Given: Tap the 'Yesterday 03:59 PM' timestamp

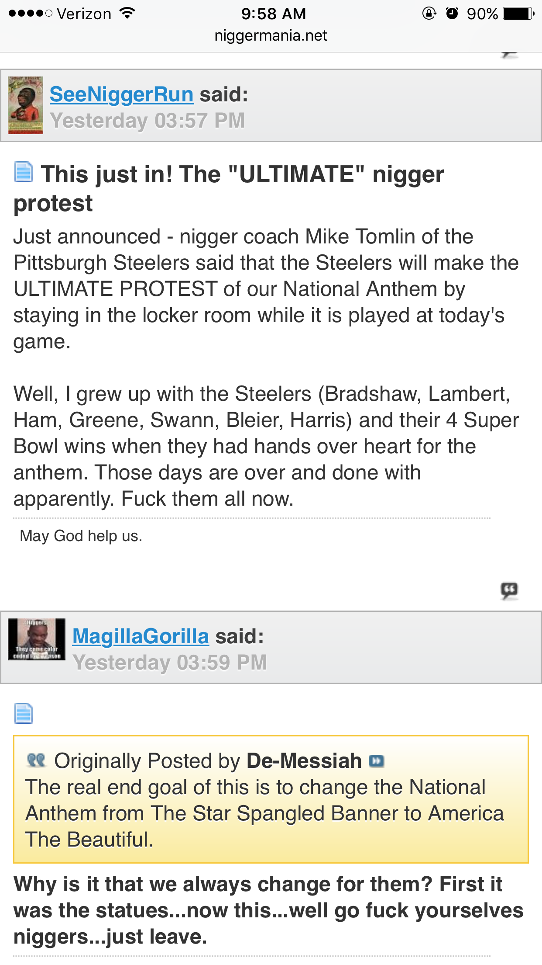Looking at the screenshot, I should click(170, 663).
